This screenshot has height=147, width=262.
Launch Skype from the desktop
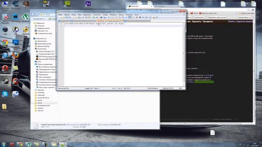pos(5,94)
